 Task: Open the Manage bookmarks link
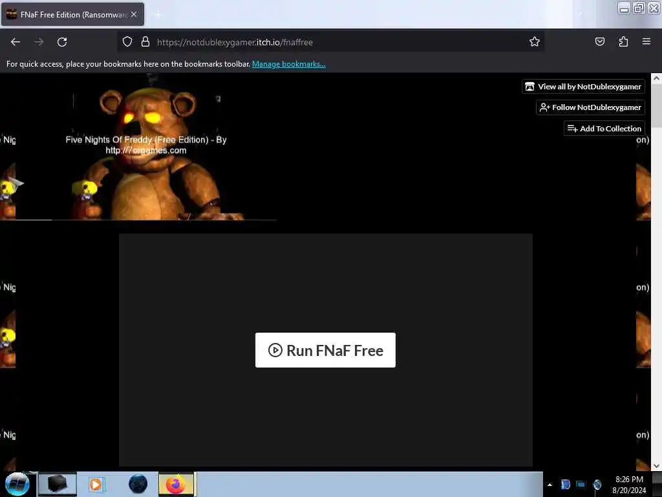(x=289, y=64)
